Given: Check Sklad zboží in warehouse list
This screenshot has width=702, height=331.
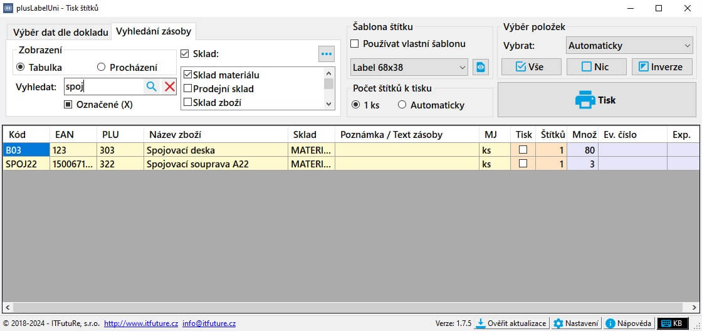Looking at the screenshot, I should tap(188, 102).
